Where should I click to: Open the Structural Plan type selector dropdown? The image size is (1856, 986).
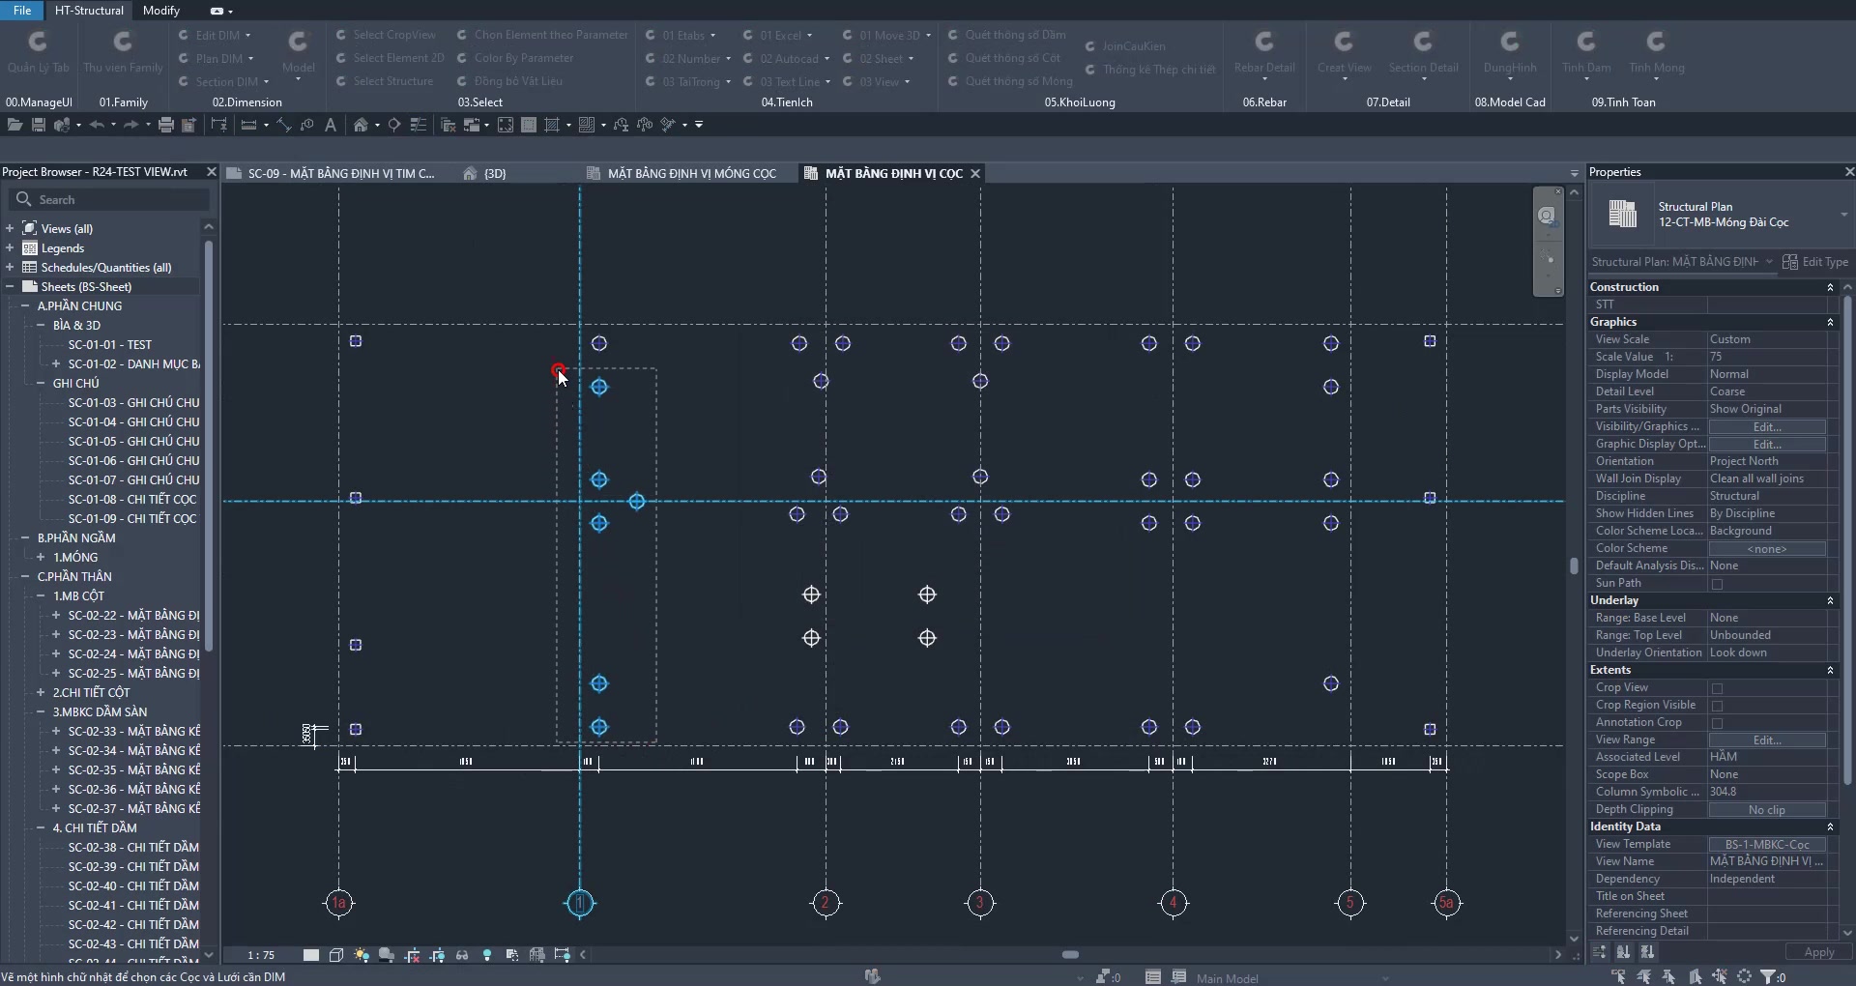coord(1843,215)
